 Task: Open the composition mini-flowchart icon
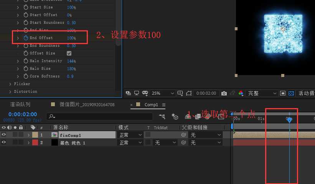[x=162, y=117]
